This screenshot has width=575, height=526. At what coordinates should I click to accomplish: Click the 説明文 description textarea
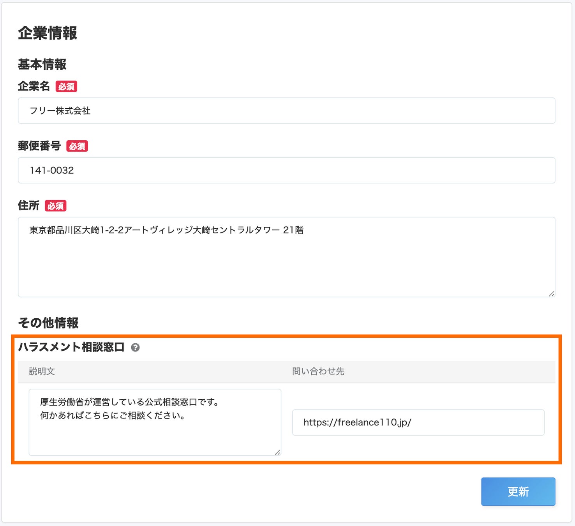pos(155,422)
